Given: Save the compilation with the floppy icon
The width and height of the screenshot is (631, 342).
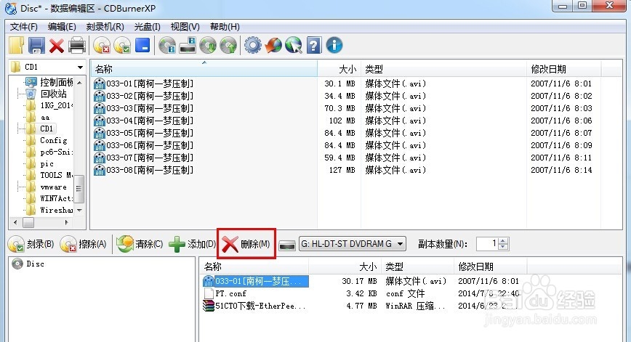Looking at the screenshot, I should [x=36, y=46].
